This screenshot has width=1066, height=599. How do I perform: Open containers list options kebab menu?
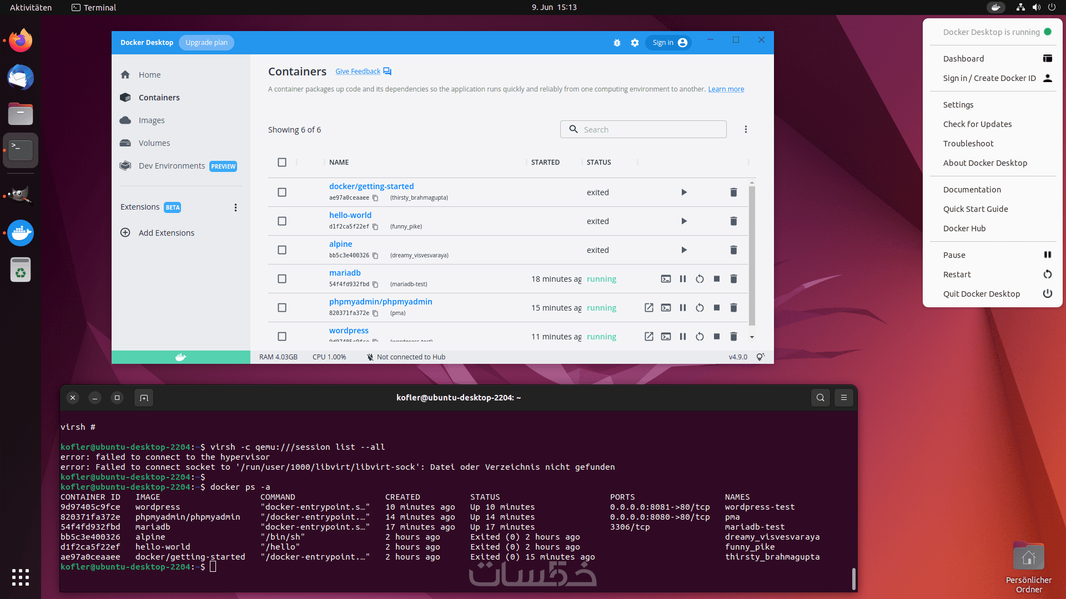pos(746,129)
